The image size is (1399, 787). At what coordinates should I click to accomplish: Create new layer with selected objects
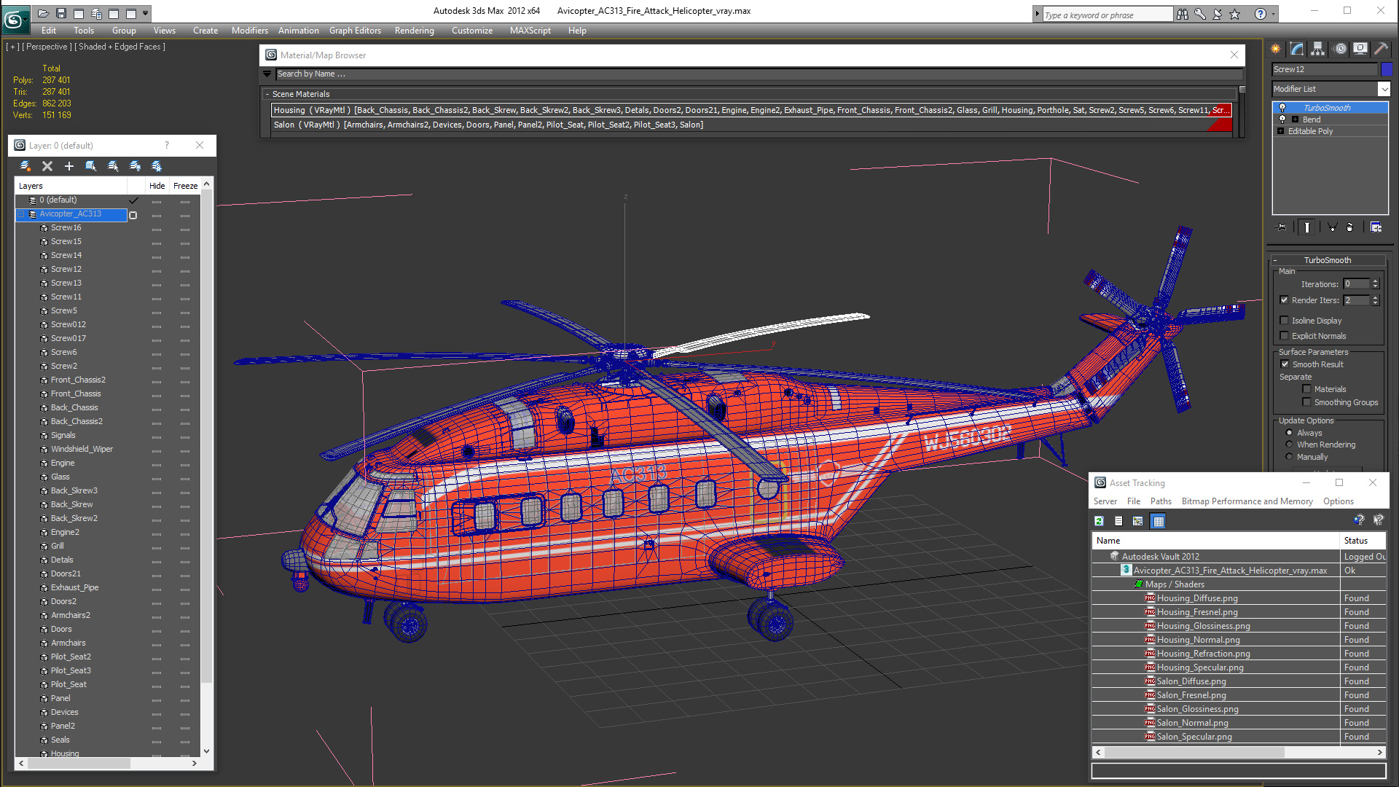point(26,166)
